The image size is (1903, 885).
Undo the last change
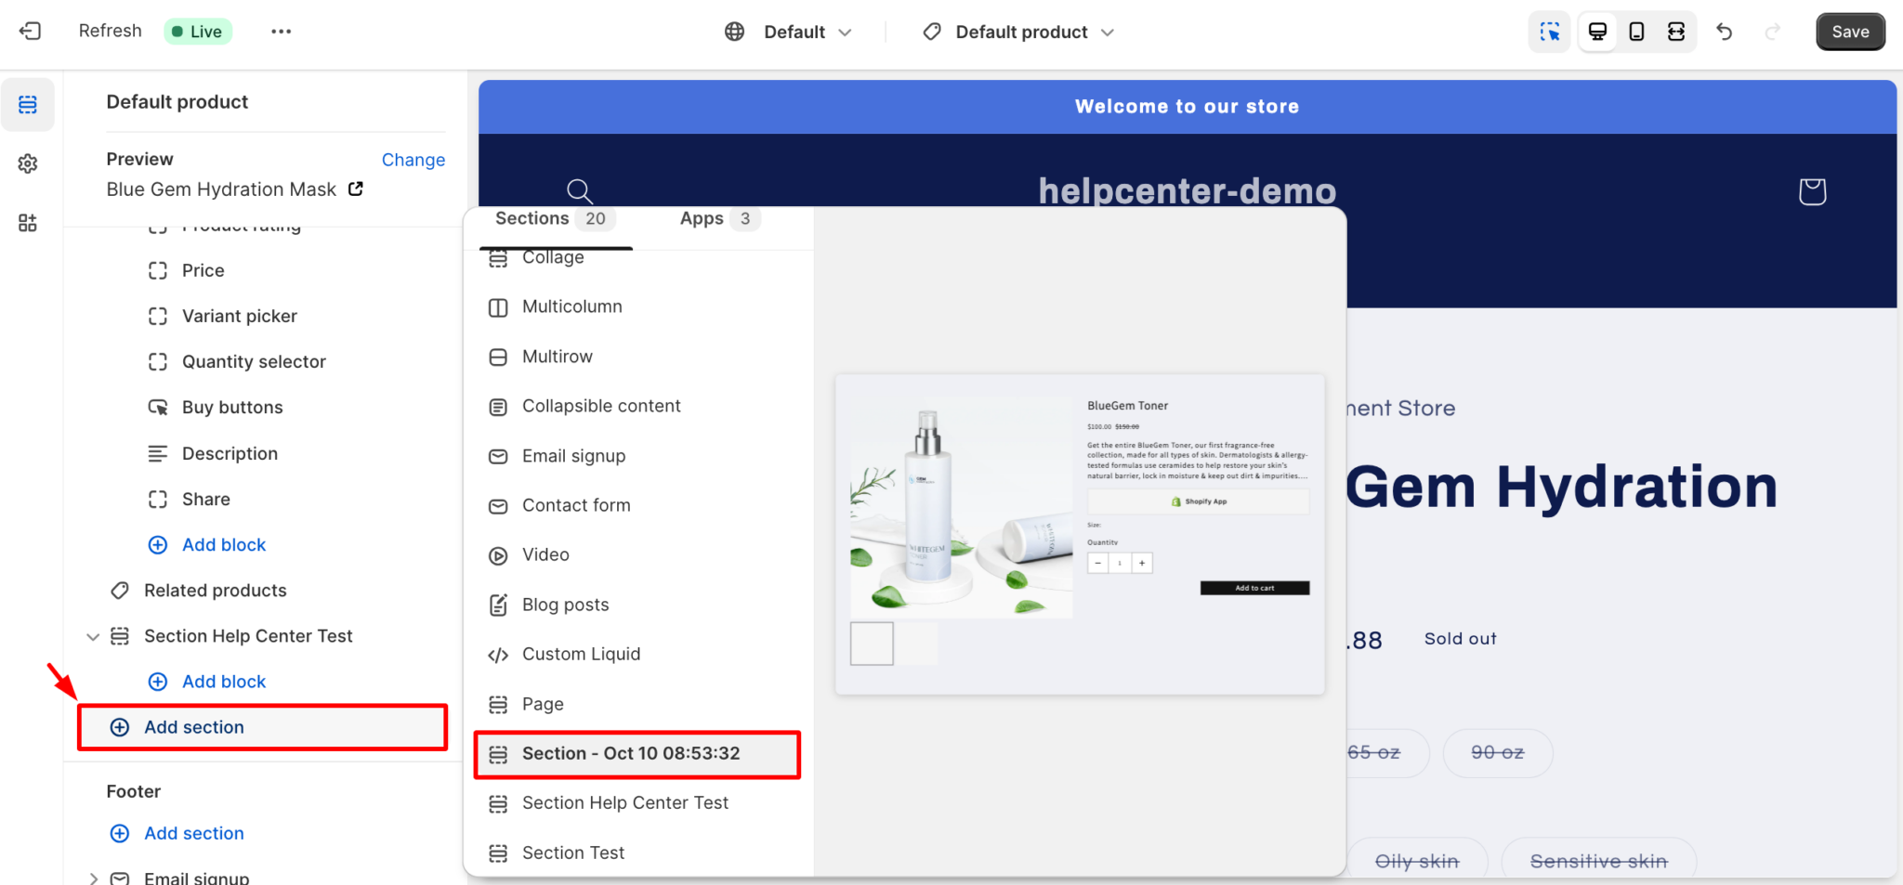tap(1726, 31)
